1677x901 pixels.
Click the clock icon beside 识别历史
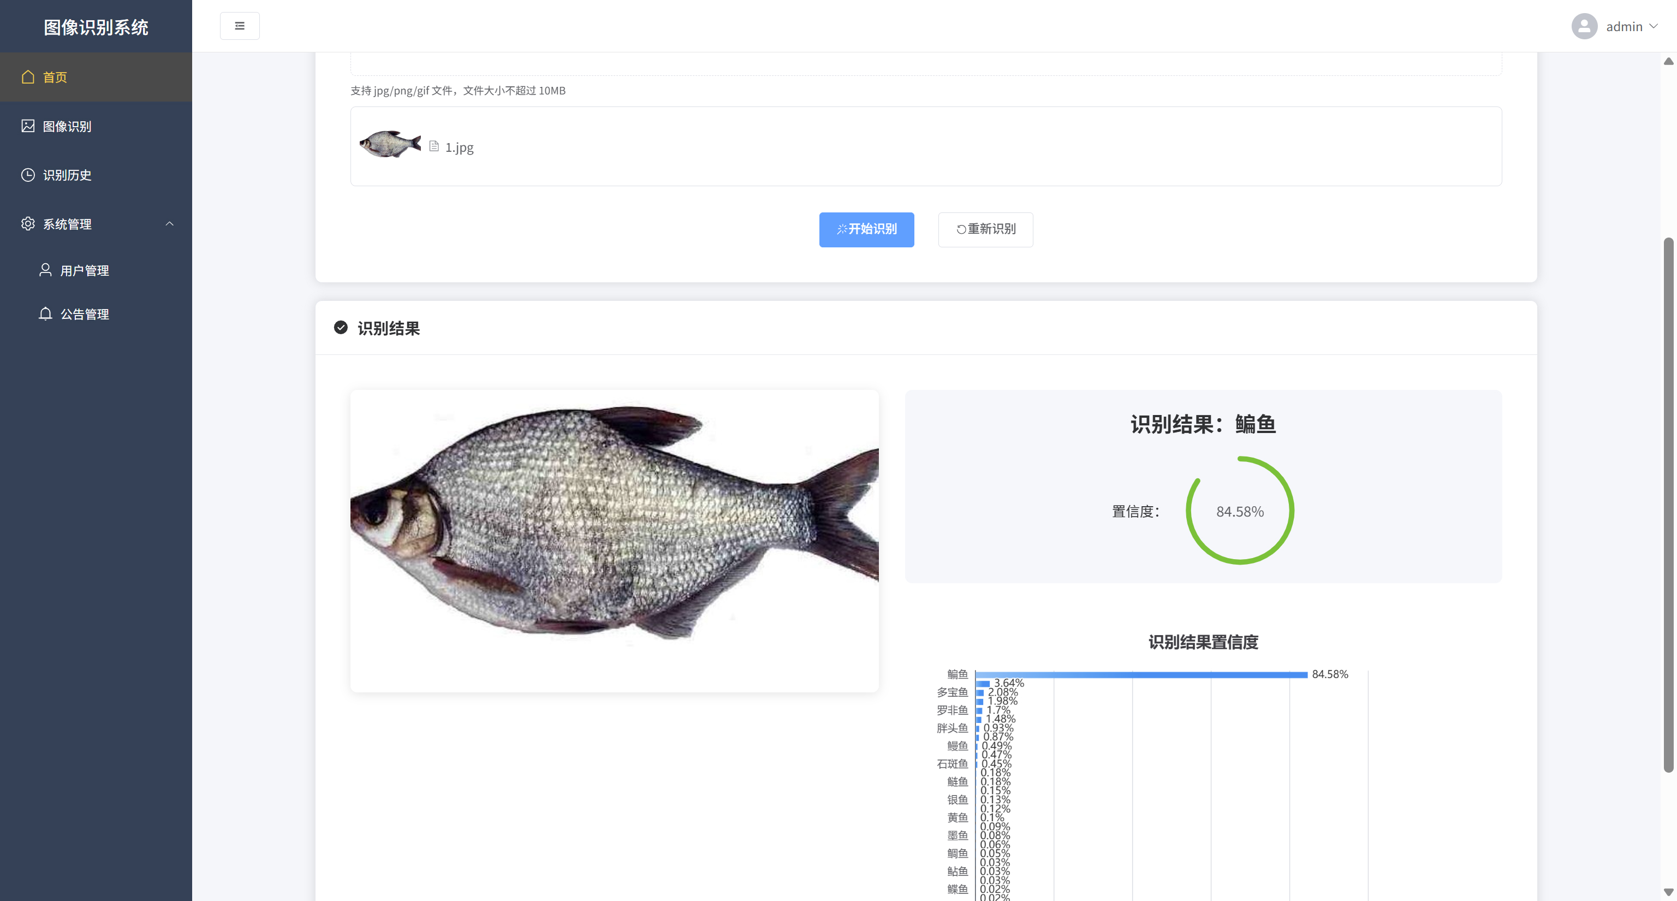[28, 175]
